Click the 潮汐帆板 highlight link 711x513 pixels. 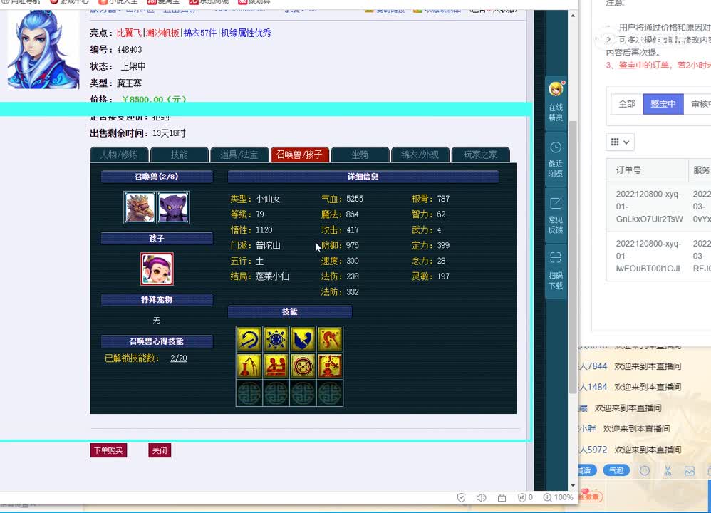[x=162, y=33]
